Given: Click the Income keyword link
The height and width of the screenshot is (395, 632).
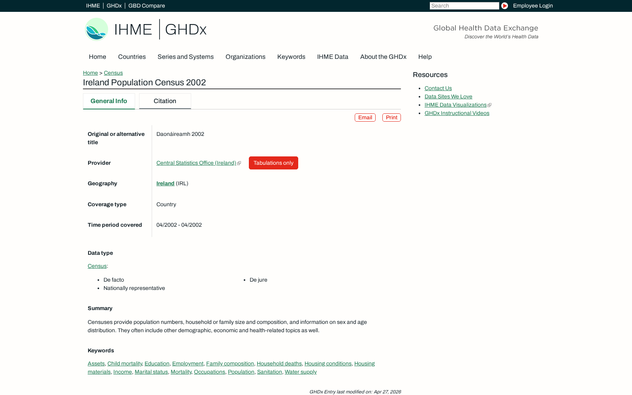Looking at the screenshot, I should pos(122,372).
